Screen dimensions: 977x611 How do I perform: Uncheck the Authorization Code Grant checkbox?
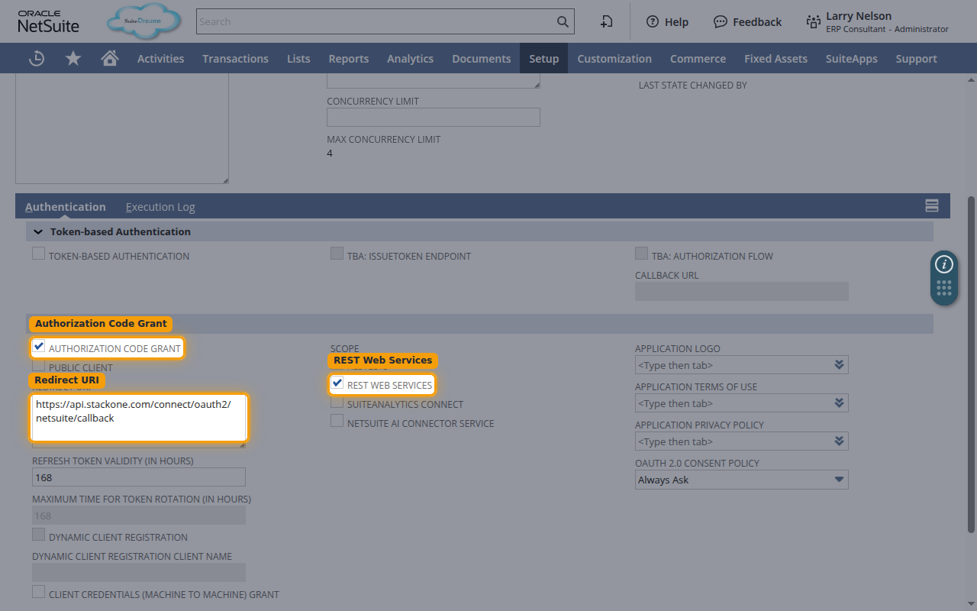pyautogui.click(x=38, y=347)
